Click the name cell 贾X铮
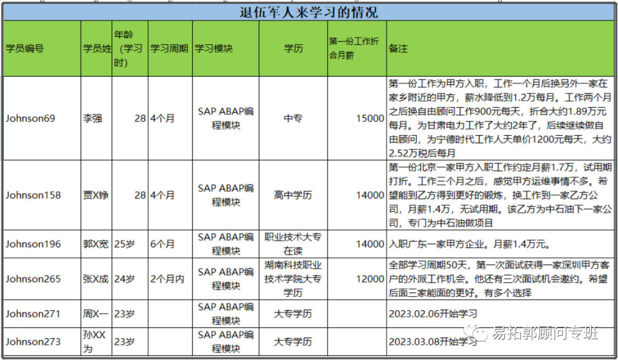618x360 pixels. point(97,195)
